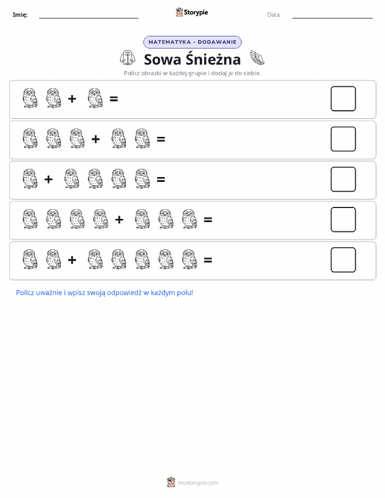Click the equals sign in the second row
The width and height of the screenshot is (385, 498).
click(161, 139)
